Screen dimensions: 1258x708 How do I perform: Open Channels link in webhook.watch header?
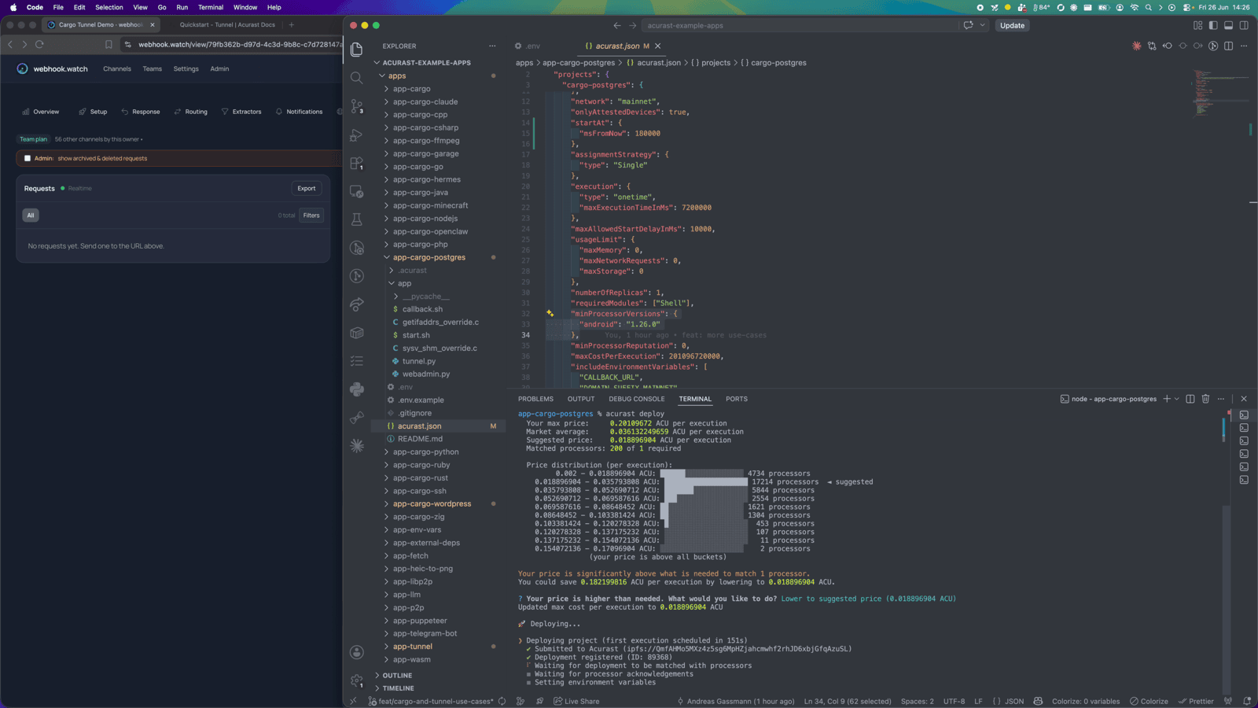pos(117,68)
